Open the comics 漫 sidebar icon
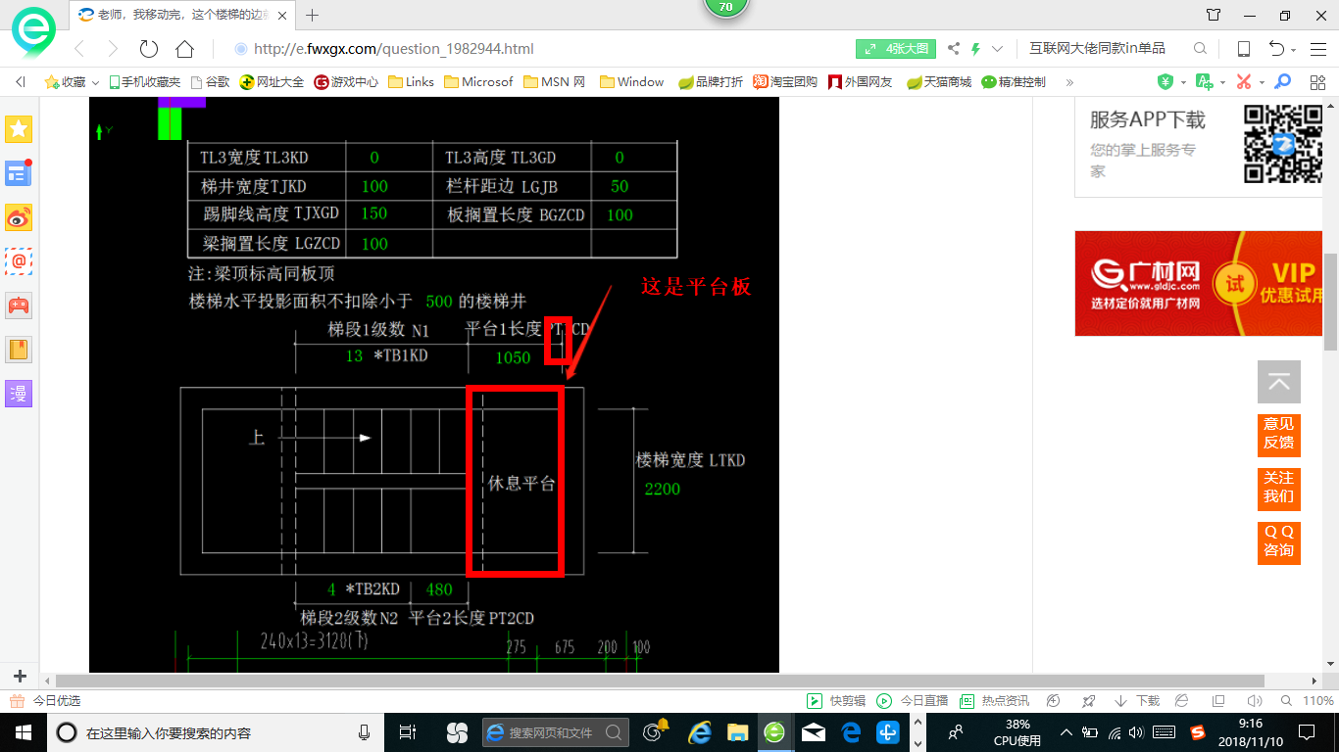The image size is (1339, 752). [x=19, y=394]
